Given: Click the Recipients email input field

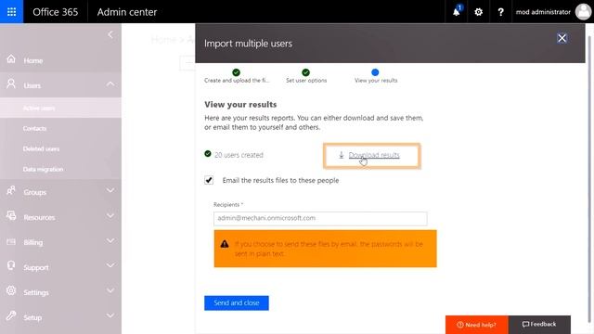Looking at the screenshot, I should (x=320, y=219).
